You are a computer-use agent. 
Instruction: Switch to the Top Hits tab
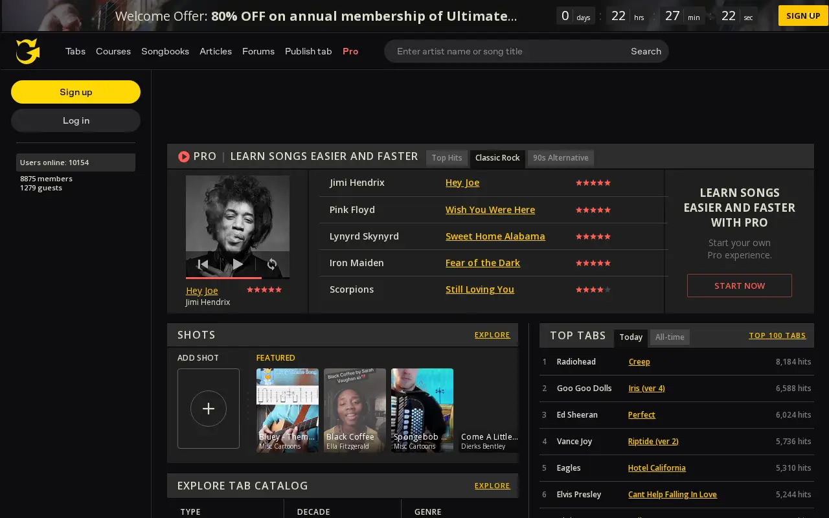447,158
